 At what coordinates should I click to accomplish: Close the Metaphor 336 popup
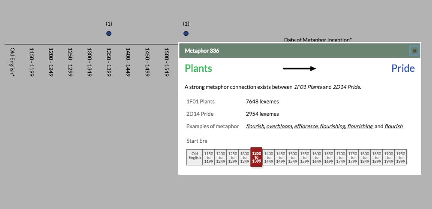coord(414,50)
